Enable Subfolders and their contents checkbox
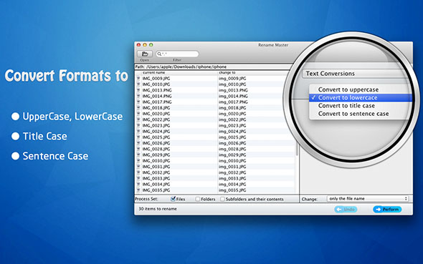This screenshot has height=264, width=423. coord(222,199)
